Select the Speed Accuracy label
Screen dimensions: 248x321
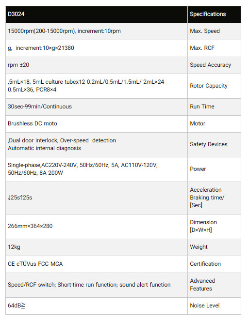210,65
